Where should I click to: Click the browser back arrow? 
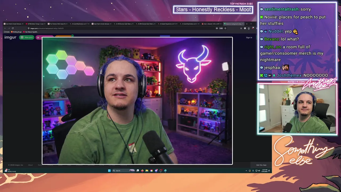[5, 28]
